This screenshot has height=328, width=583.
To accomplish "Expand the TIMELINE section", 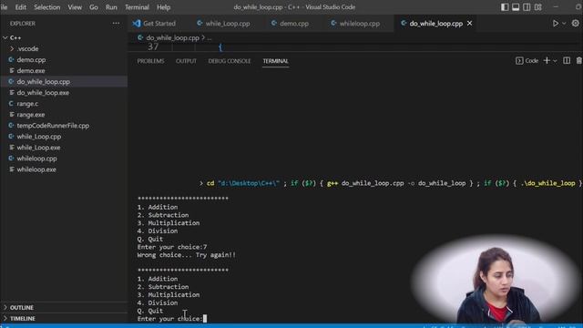I will pos(22,319).
